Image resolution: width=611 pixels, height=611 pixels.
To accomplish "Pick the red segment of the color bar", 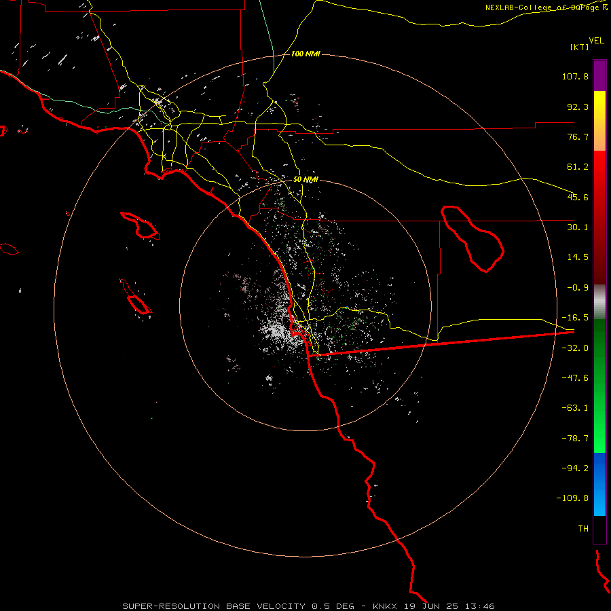I will [x=599, y=217].
